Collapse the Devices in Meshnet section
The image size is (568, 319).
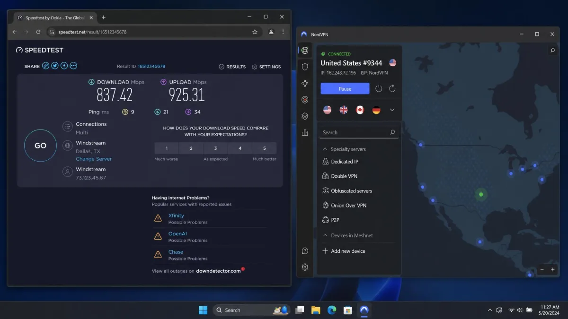pyautogui.click(x=325, y=235)
